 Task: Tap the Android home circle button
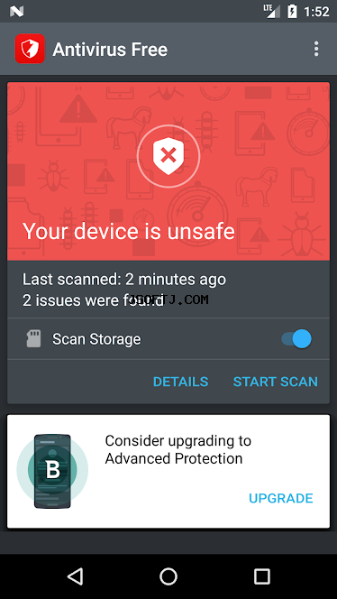168,576
